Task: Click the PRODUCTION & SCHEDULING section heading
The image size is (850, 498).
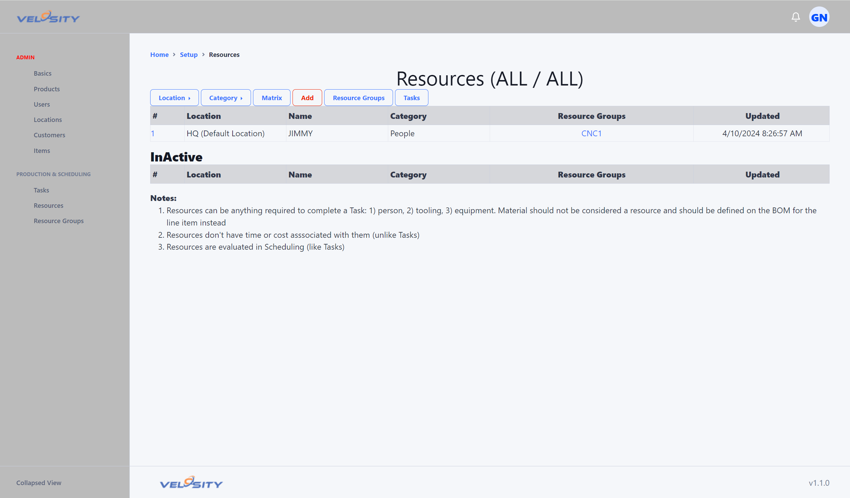Action: pyautogui.click(x=53, y=174)
